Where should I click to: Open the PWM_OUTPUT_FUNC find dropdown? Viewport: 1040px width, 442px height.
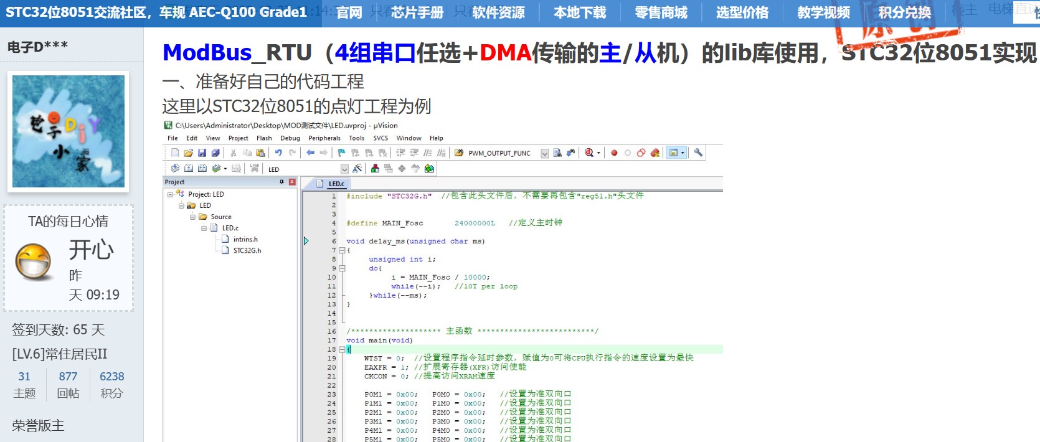(544, 153)
